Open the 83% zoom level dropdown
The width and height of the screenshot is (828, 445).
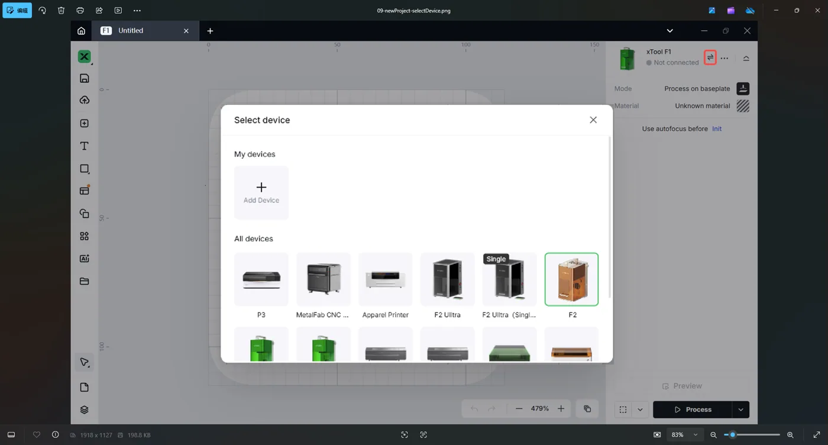684,435
